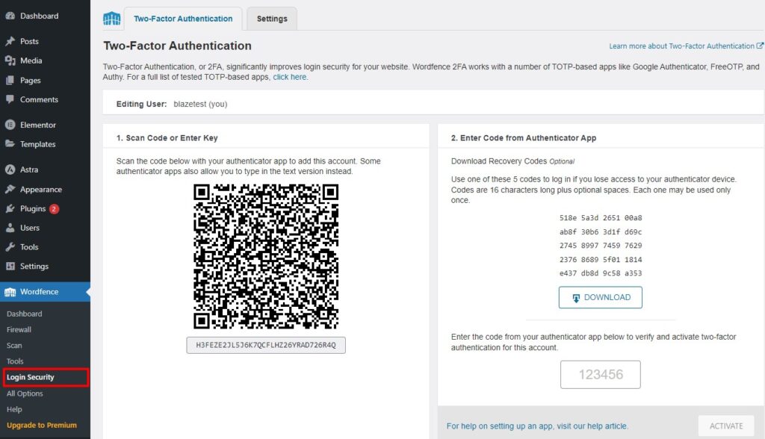The image size is (765, 439).
Task: Click the Astra logo icon
Action: [10, 169]
